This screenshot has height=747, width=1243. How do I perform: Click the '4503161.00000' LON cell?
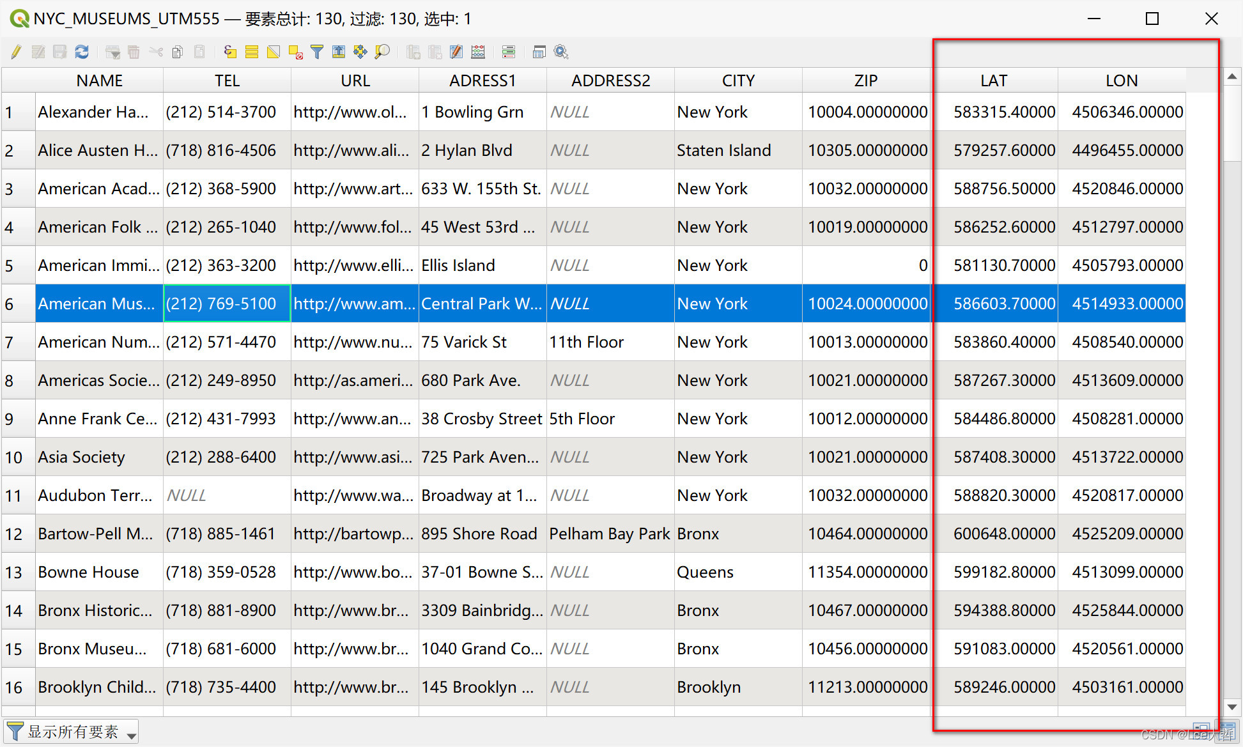1122,688
